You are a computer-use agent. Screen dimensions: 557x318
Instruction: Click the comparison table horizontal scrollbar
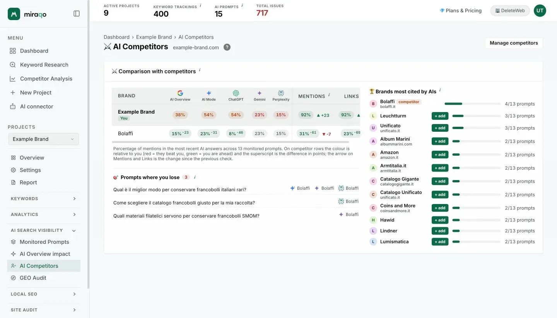pos(231,142)
